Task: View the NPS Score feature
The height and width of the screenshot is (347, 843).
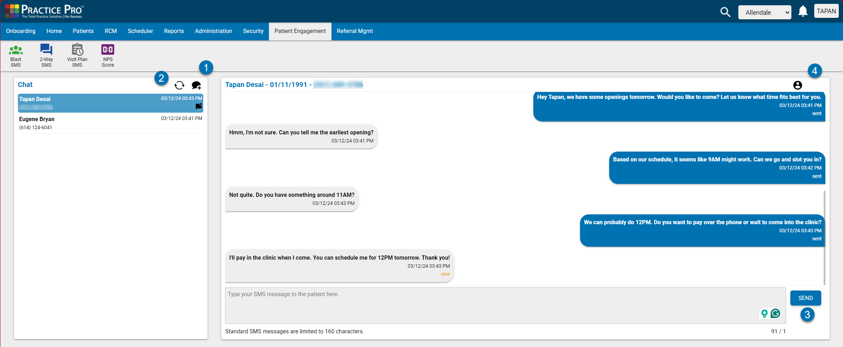Action: 107,55
